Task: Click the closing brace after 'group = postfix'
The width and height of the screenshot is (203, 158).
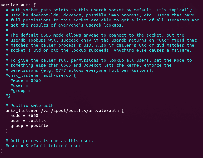Action: click(7, 131)
